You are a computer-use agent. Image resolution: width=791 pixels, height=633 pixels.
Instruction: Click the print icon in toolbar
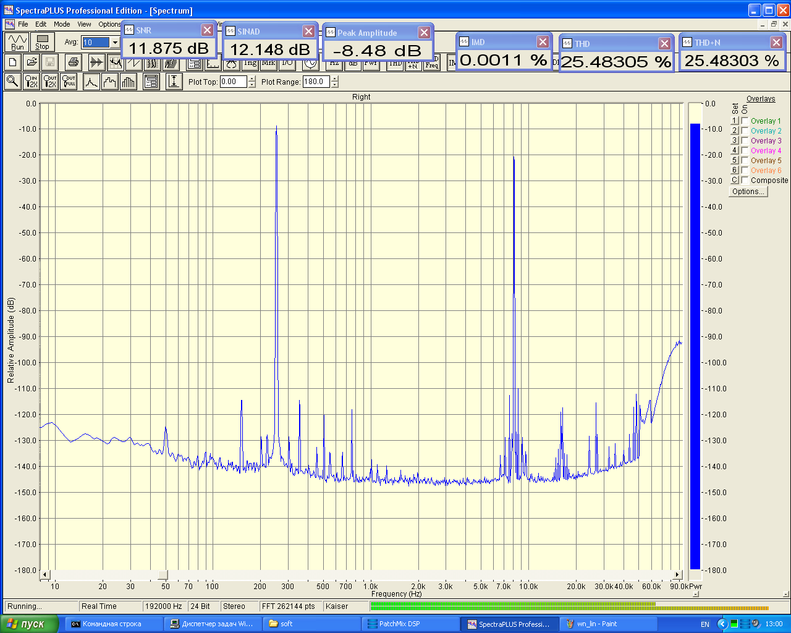[x=74, y=62]
